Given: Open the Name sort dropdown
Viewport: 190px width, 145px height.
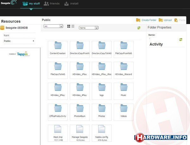Looking at the screenshot, I should tap(88, 28).
